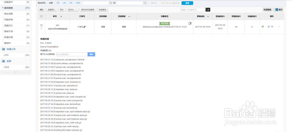Filter by the UPS courier in sidebar
Image resolution: width=292 pixels, height=132 pixels.
(15, 55)
